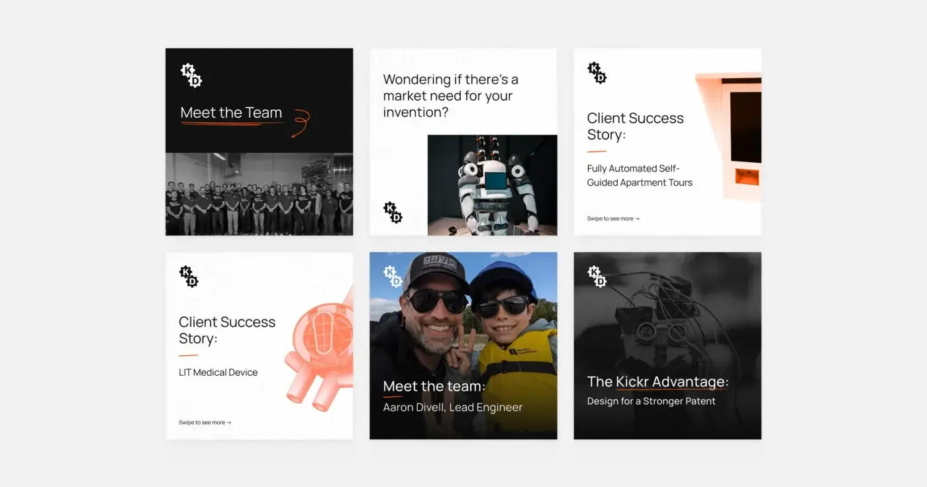Image resolution: width=927 pixels, height=487 pixels.
Task: Click the KD logo on Meet the Team card
Action: 191,75
